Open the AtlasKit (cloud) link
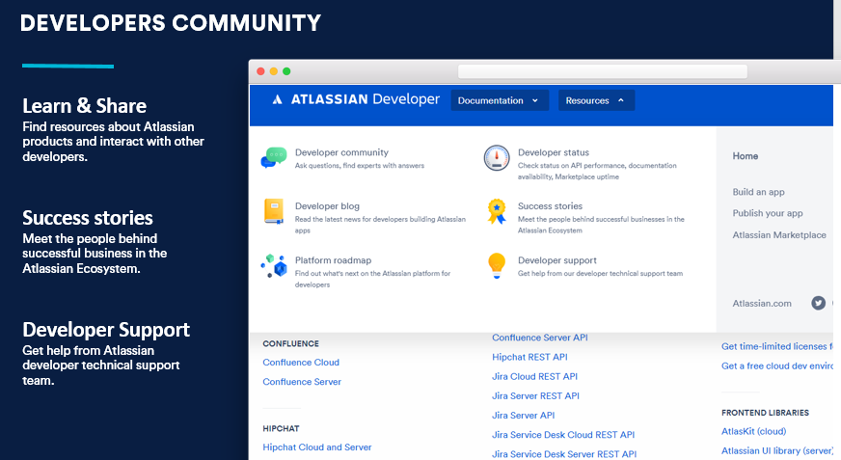Viewport: 841px width, 460px height. coord(753,431)
